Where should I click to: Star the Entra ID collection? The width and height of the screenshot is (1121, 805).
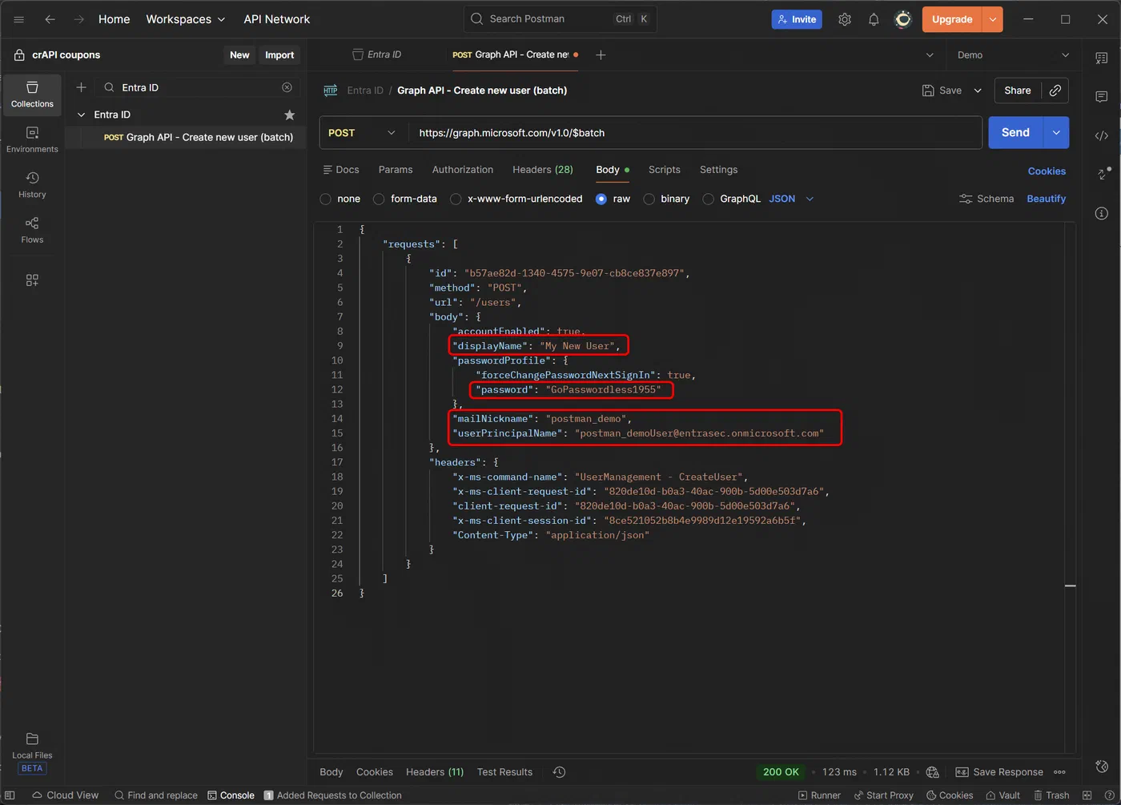[290, 115]
